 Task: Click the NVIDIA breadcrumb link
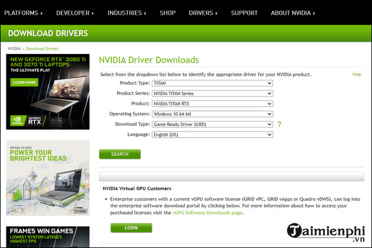coord(14,49)
